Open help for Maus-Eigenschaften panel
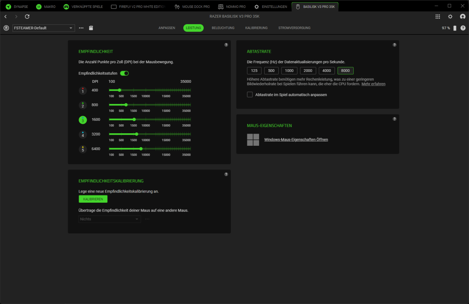Screen dimensions: 469x304 pyautogui.click(x=394, y=119)
